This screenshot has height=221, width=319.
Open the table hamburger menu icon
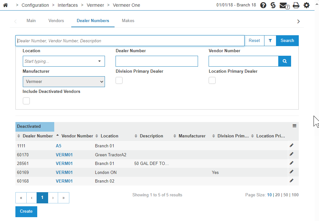pyautogui.click(x=294, y=126)
